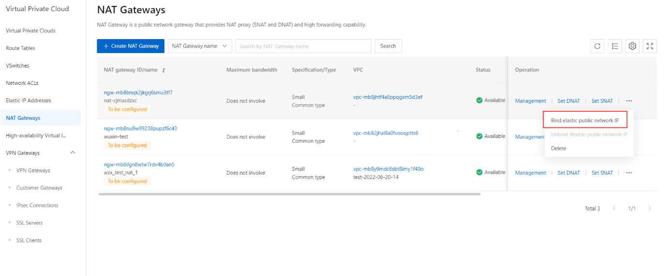
Task: Open table column settings gear
Action: click(632, 46)
